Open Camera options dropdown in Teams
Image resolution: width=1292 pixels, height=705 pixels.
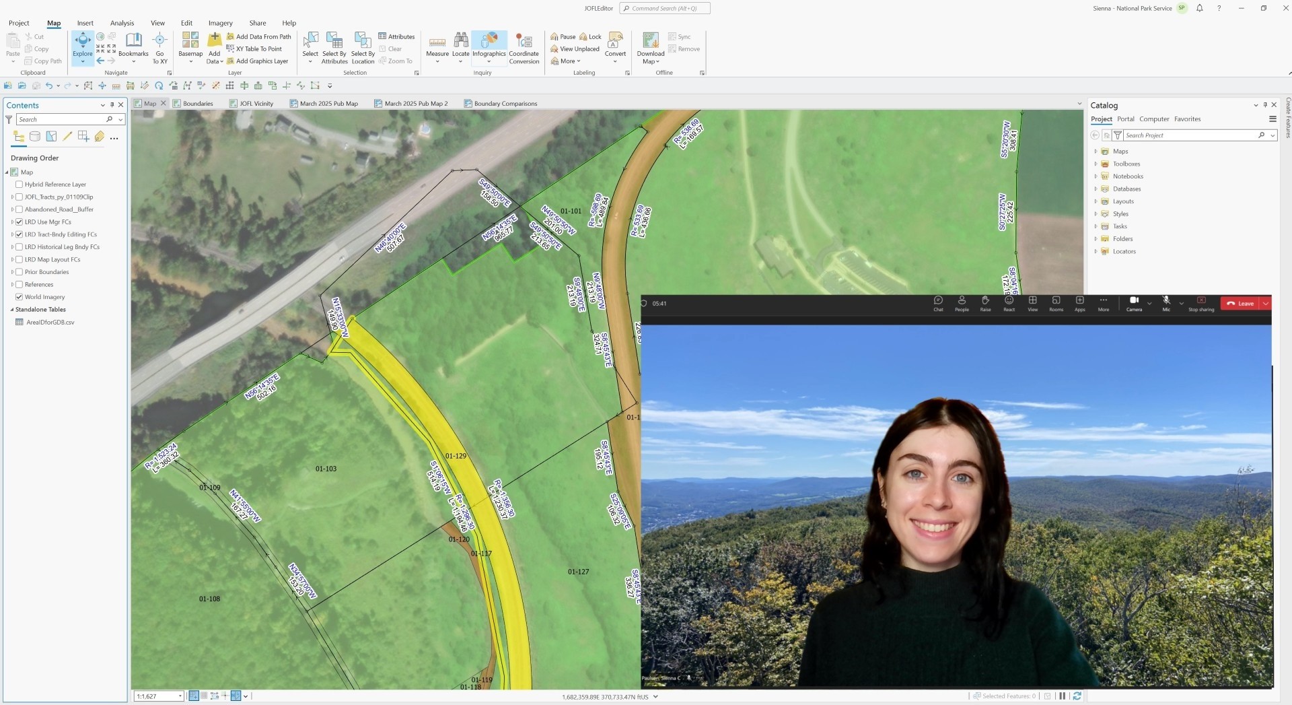[1149, 304]
